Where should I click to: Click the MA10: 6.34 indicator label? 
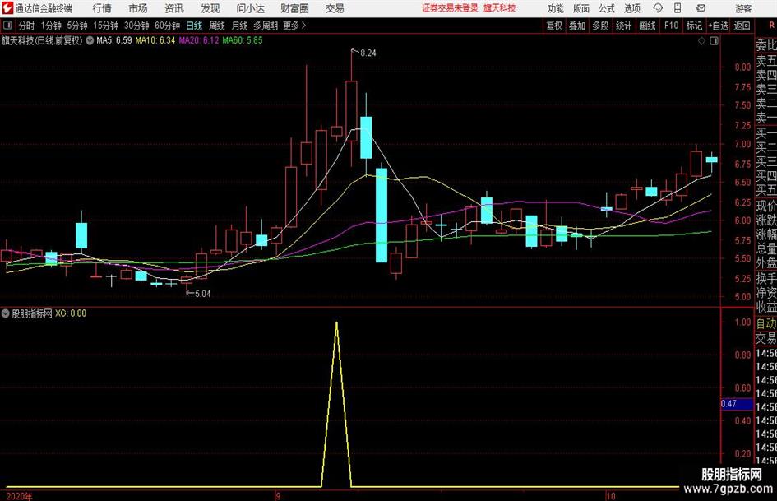coord(155,40)
